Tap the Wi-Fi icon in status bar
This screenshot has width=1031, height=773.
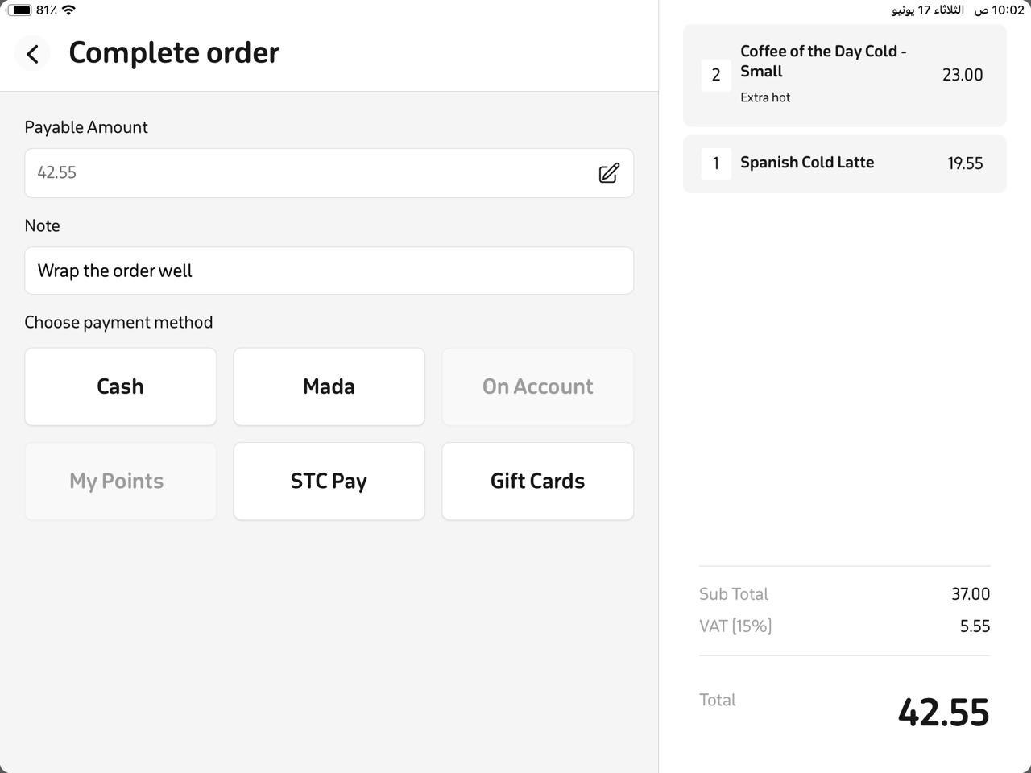[x=68, y=10]
